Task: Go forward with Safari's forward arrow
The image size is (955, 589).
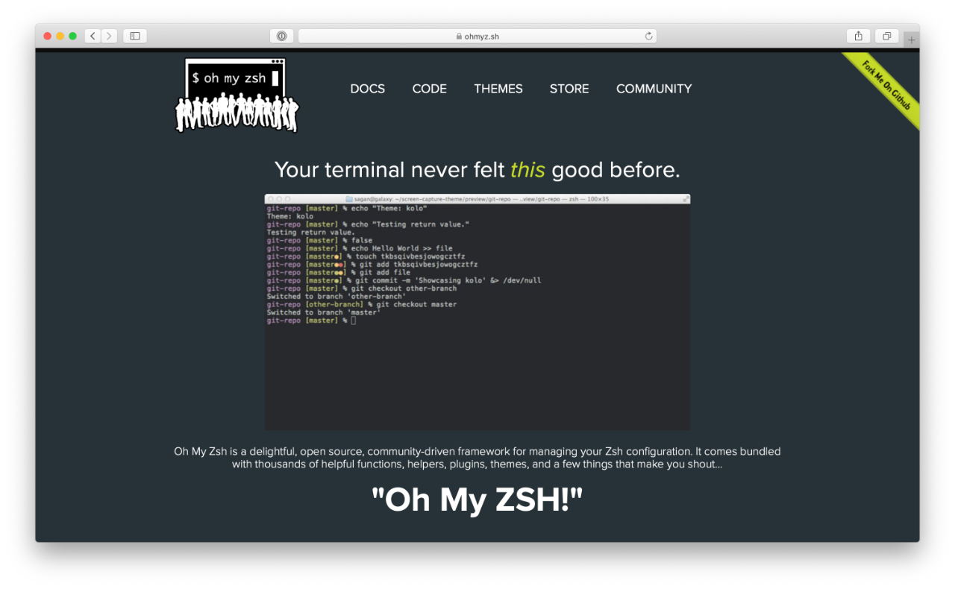Action: click(109, 36)
